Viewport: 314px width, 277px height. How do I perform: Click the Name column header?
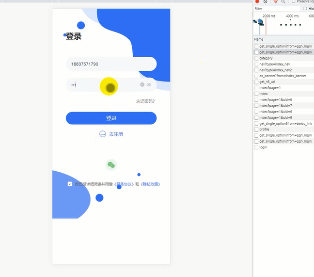click(x=259, y=39)
